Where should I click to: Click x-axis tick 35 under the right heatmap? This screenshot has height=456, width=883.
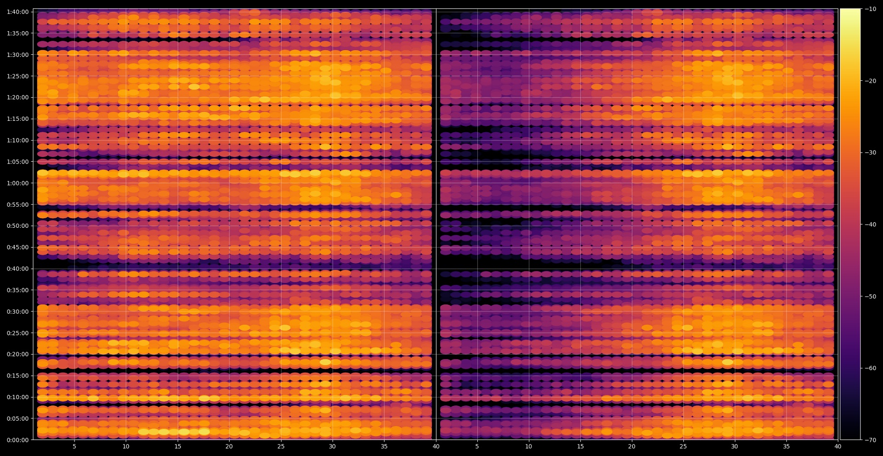point(786,446)
